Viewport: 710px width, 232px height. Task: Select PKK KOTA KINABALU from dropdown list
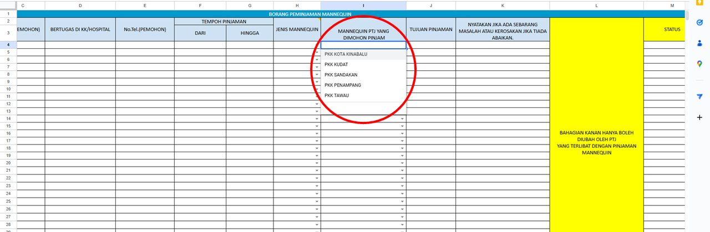point(346,54)
